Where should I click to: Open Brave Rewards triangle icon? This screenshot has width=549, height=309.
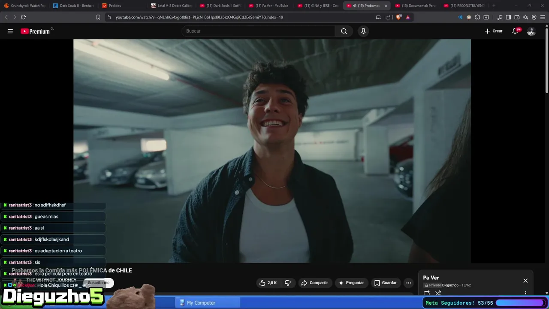pos(407,17)
